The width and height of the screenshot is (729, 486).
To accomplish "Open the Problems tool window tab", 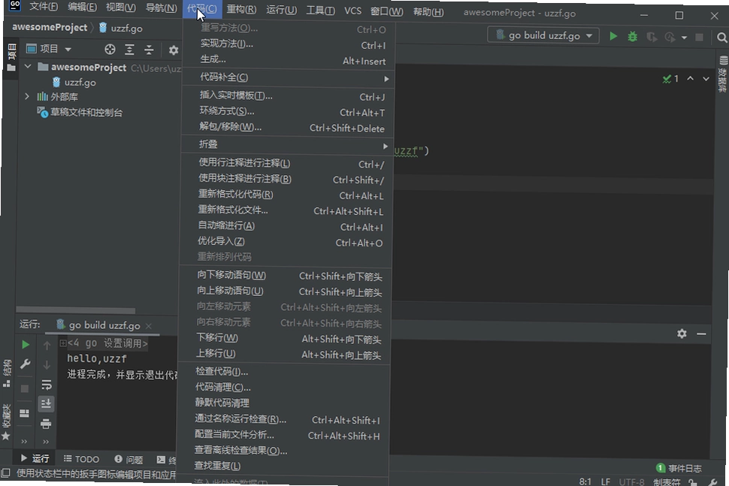I will click(129, 460).
